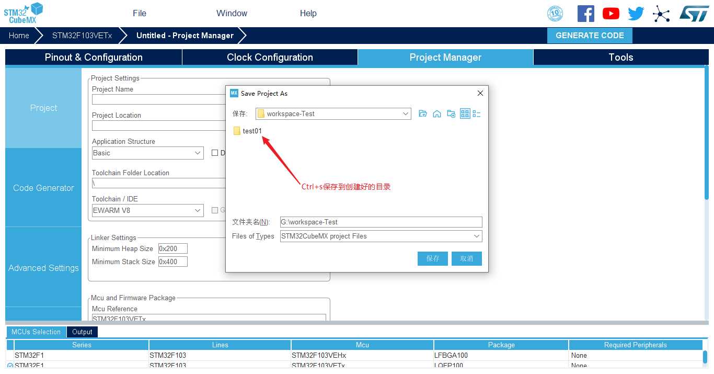Open the ST 10th anniversary badge icon

[555, 14]
